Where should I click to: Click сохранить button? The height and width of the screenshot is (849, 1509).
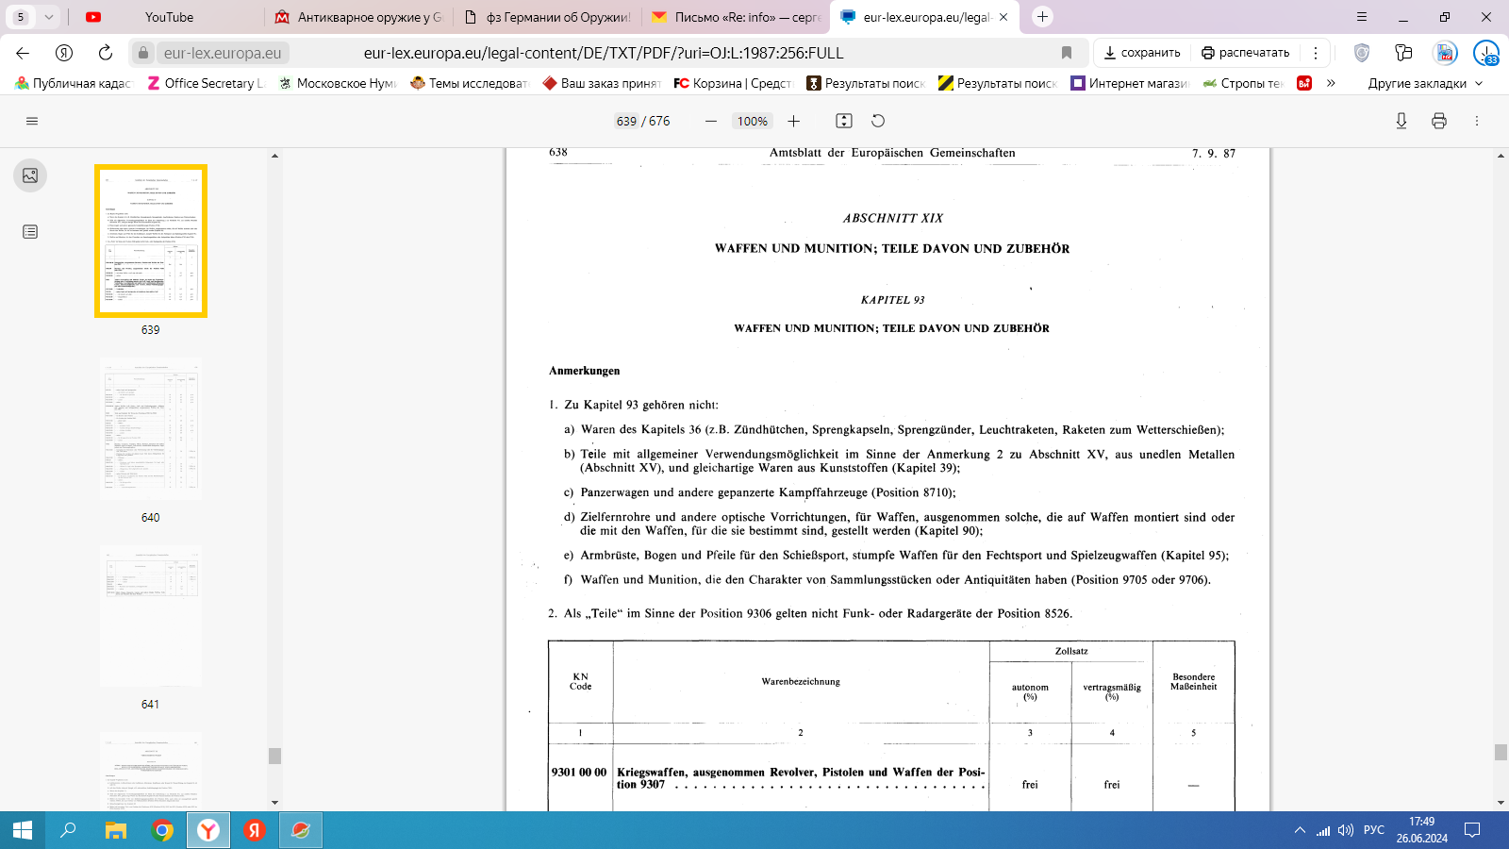tap(1142, 53)
